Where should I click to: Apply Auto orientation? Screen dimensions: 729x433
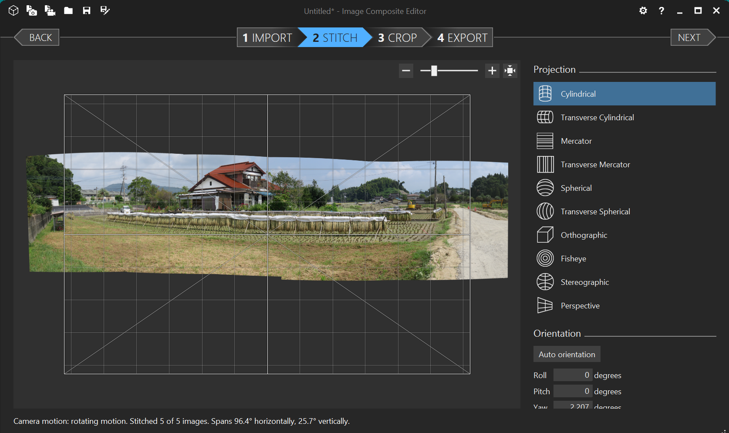point(566,354)
